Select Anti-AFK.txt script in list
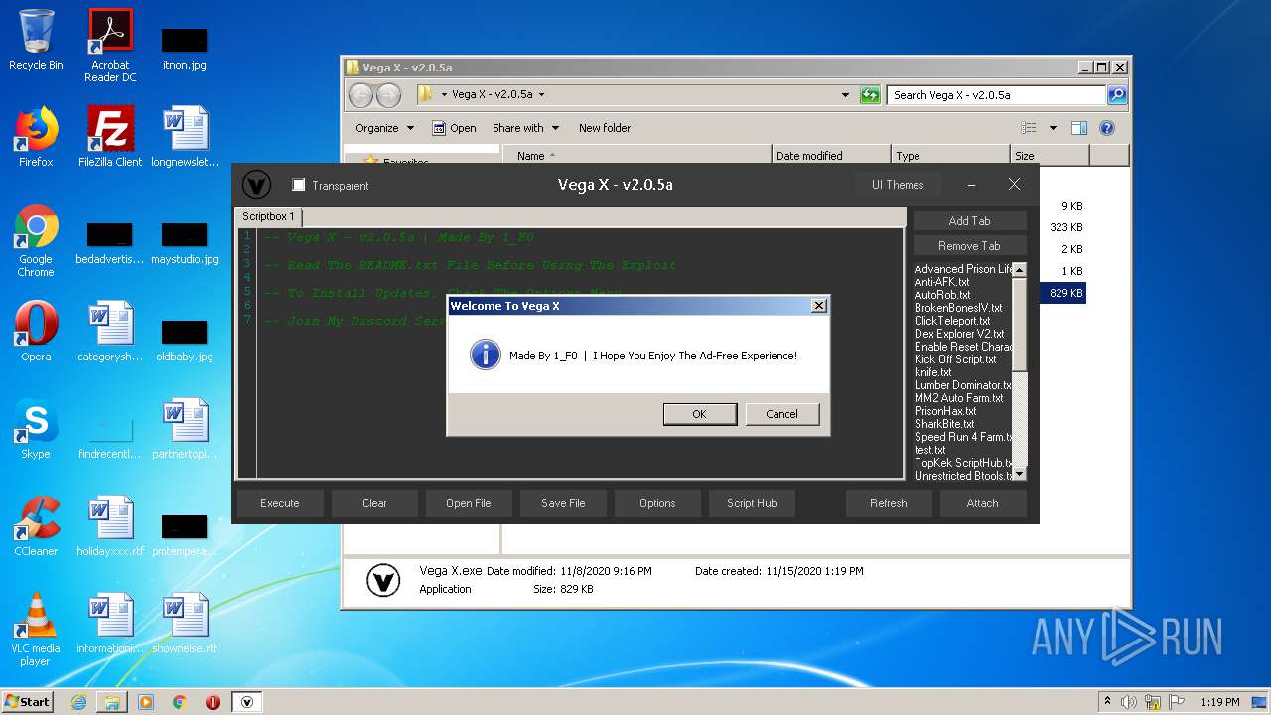 [941, 282]
